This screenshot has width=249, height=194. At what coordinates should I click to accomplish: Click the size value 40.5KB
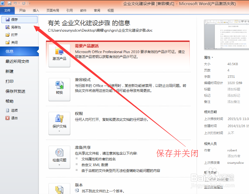(x=233, y=64)
